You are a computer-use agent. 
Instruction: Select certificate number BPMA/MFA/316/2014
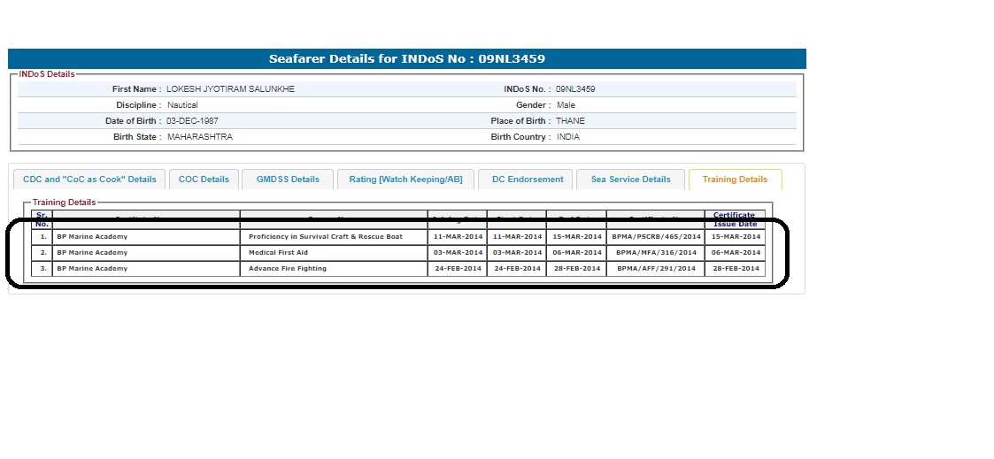coord(655,253)
